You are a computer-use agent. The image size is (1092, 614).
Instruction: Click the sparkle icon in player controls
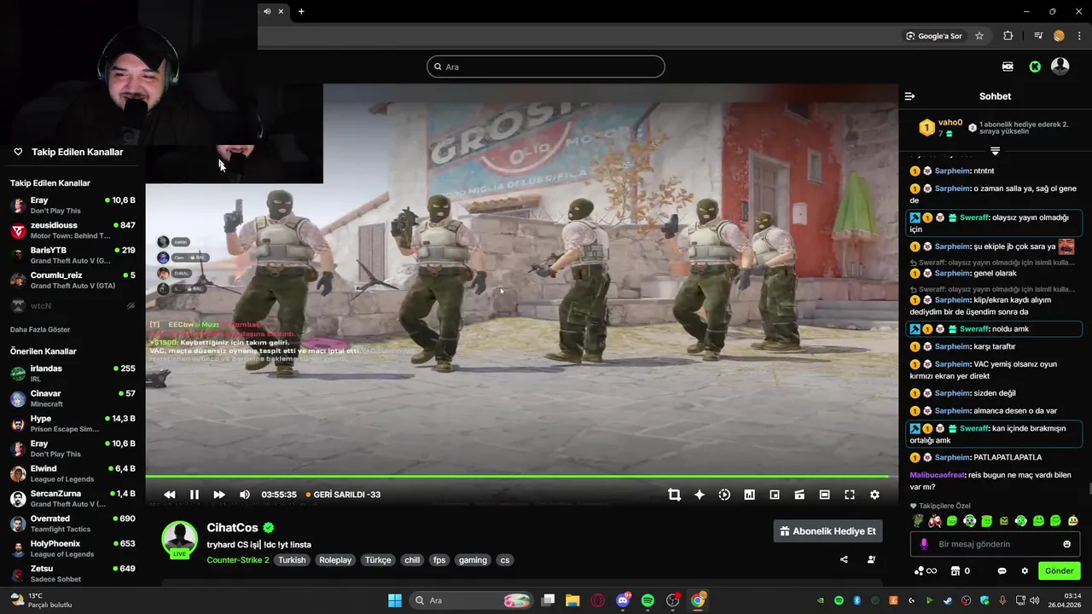[700, 495]
